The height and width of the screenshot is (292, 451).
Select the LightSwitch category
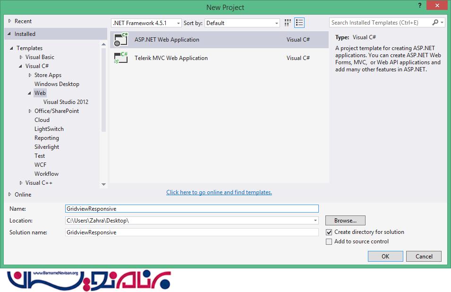coord(49,129)
